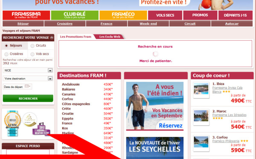Open the Côtes espagnoles destination
The width and height of the screenshot is (256, 159).
tap(76, 104)
